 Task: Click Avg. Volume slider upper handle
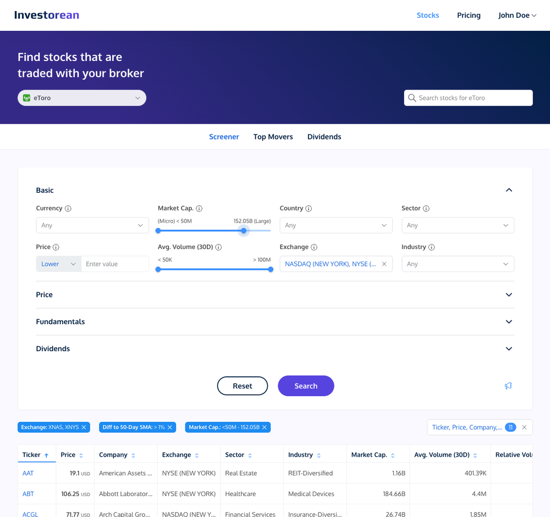tap(271, 269)
